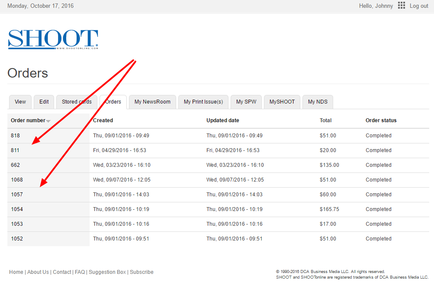Select created date Wed, 03/23/2016 - 16:10
Image resolution: width=434 pixels, height=286 pixels.
coord(122,165)
